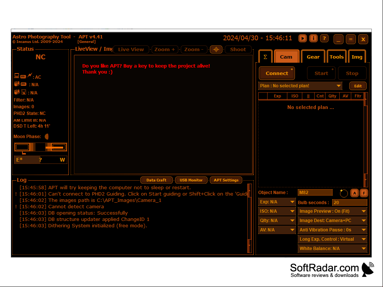Open USB Monitor
The height and width of the screenshot is (287, 383).
pos(191,180)
